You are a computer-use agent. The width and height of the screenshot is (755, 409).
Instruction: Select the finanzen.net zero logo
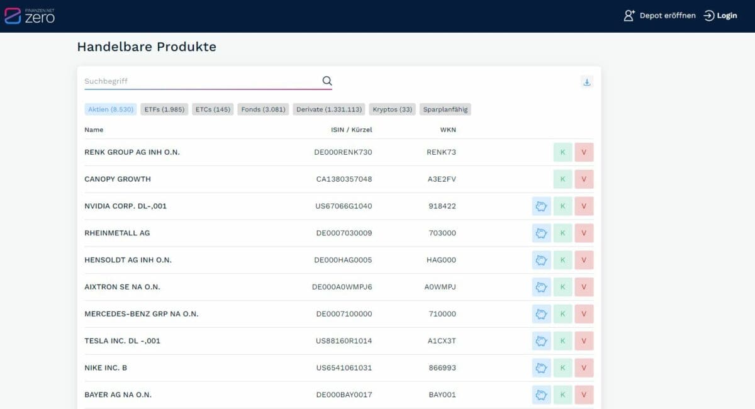[x=30, y=15]
